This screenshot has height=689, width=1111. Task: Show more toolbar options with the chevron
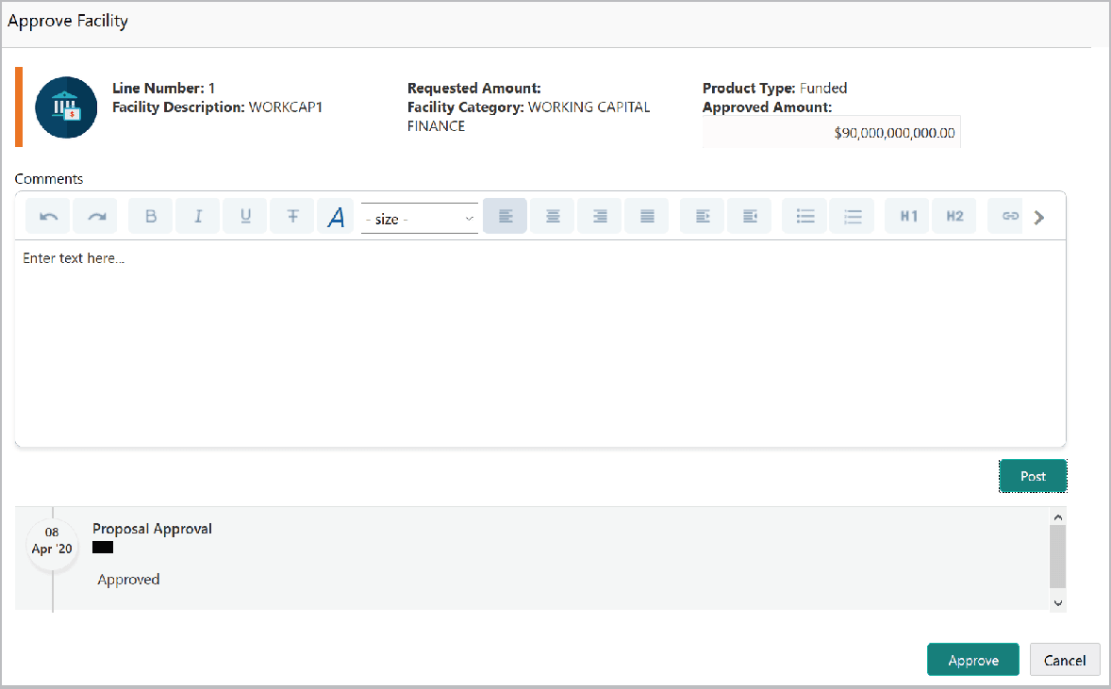[x=1038, y=218]
